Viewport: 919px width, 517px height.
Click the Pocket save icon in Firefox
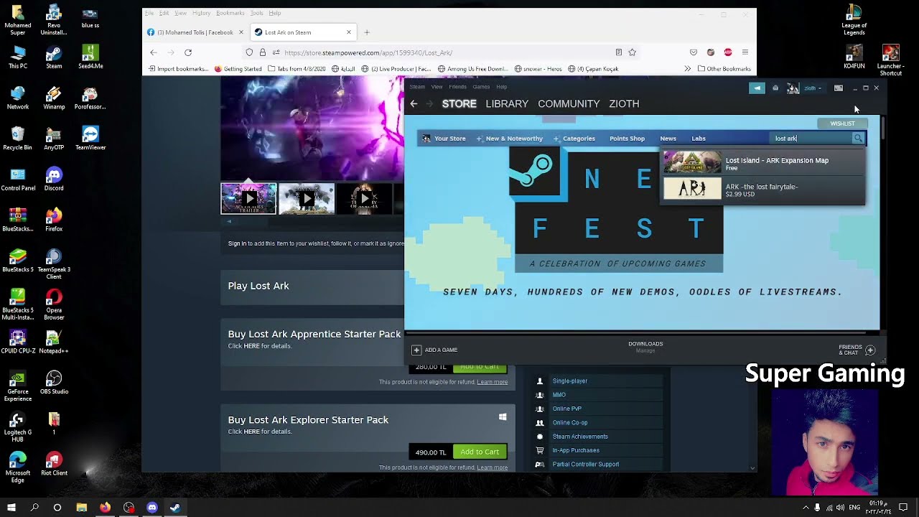click(x=694, y=52)
